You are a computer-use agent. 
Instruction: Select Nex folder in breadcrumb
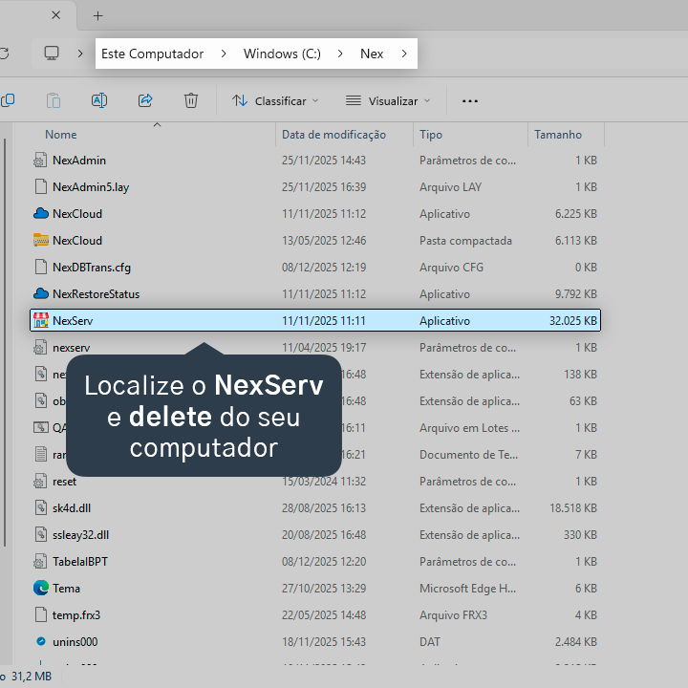372,54
